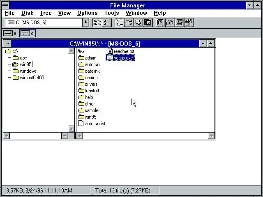
Task: Select funstuff folder
Action: (89, 91)
